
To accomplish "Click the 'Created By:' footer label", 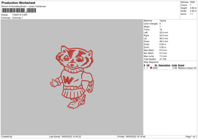I will point(7,137).
